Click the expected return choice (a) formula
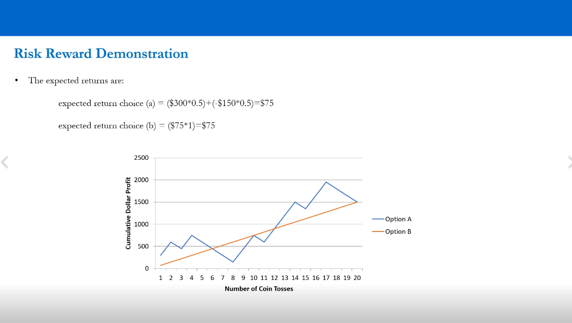572x323 pixels. (166, 103)
